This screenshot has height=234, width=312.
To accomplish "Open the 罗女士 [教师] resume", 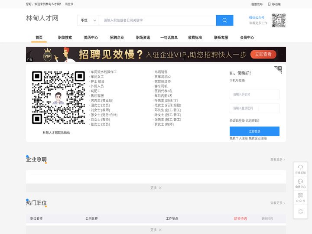I will coord(164,124).
